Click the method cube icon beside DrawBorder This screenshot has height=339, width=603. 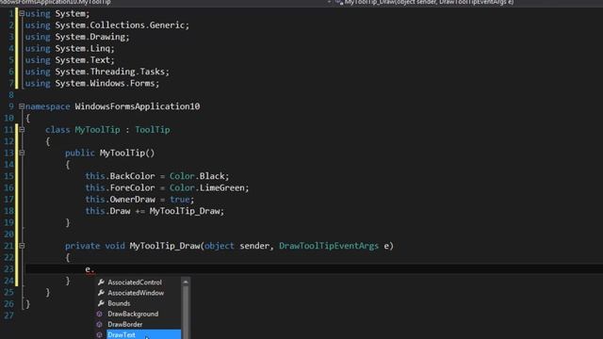pos(100,324)
